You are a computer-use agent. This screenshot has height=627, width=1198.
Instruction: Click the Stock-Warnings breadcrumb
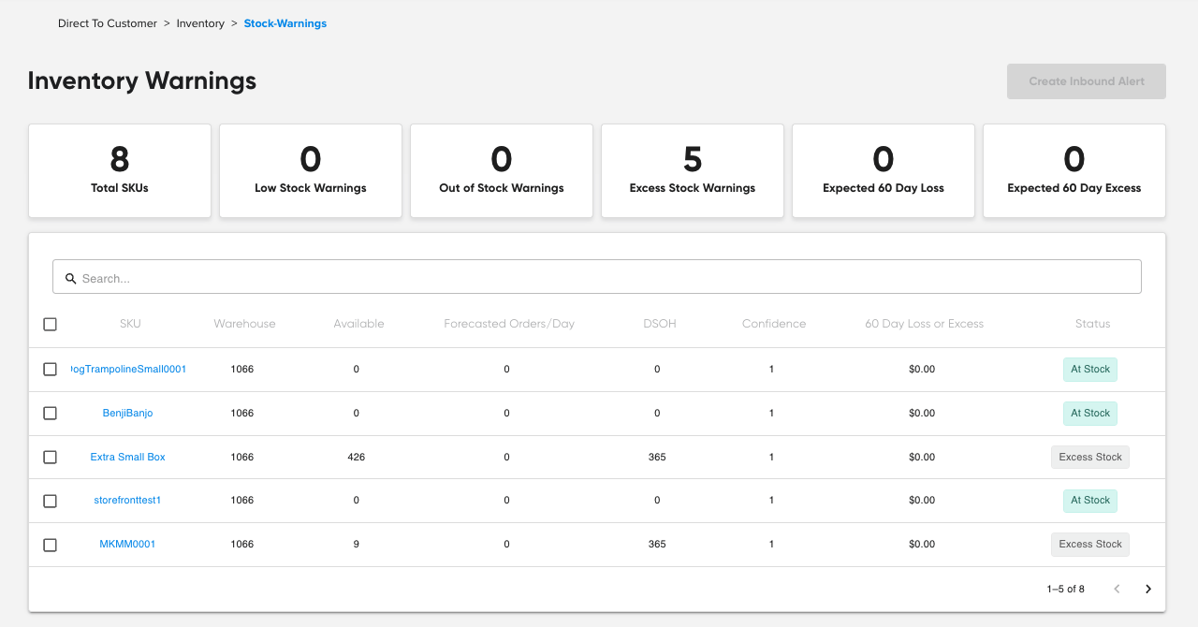(285, 23)
